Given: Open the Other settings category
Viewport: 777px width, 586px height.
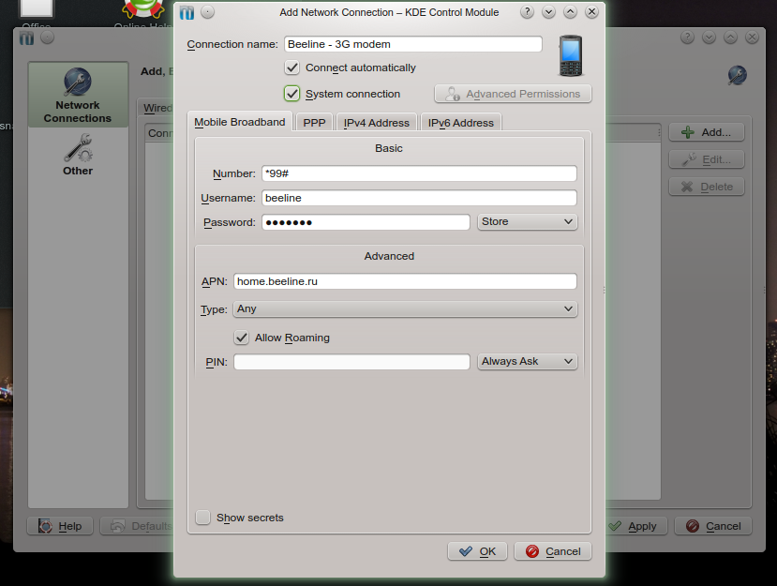Looking at the screenshot, I should [x=78, y=155].
